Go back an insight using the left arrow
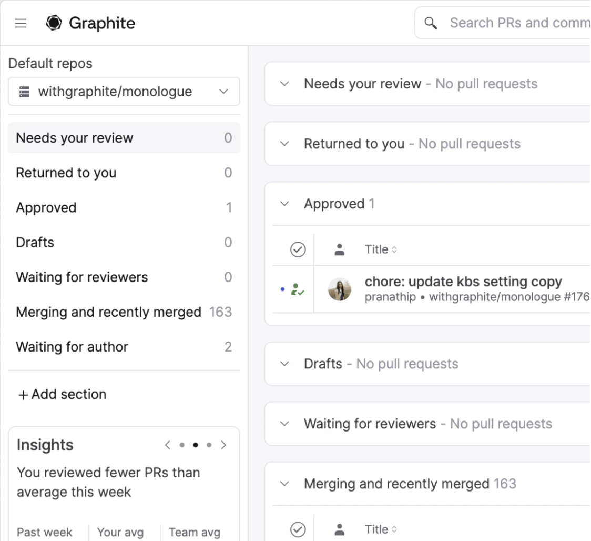This screenshot has width=591, height=541. point(167,445)
